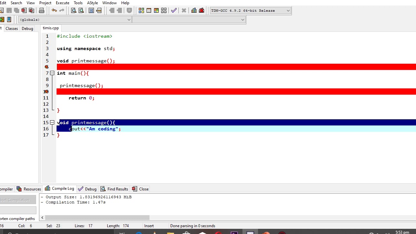Click the "using namespace std;" code line

pyautogui.click(x=86, y=48)
